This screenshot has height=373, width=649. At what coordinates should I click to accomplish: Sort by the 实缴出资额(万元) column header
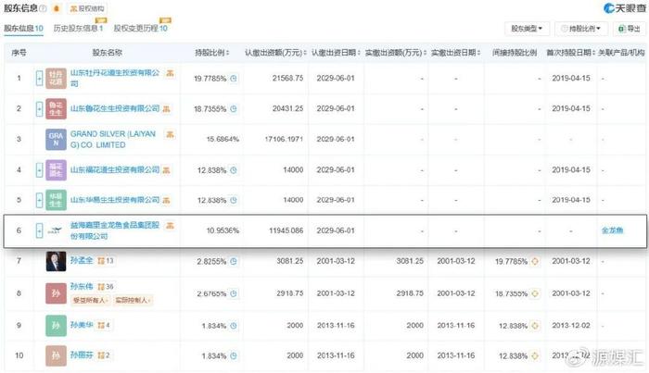tap(395, 53)
